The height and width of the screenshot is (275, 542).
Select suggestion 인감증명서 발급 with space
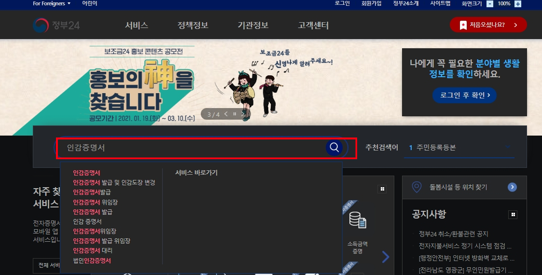click(93, 212)
